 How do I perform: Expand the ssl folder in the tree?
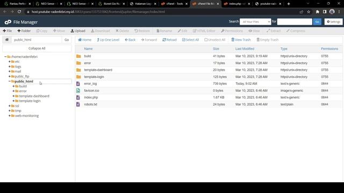pos(10,106)
